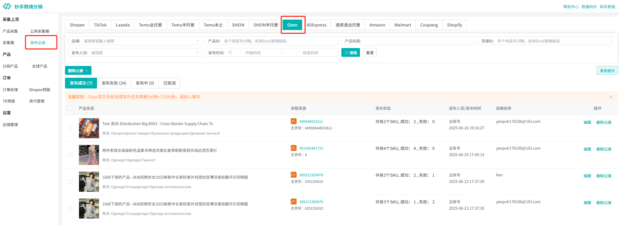Click the 重置 reset button
619x225 pixels.
(370, 53)
